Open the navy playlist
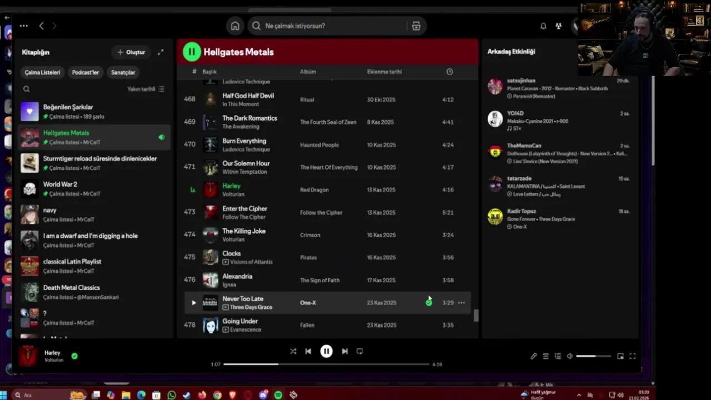Image resolution: width=711 pixels, height=400 pixels. [94, 214]
